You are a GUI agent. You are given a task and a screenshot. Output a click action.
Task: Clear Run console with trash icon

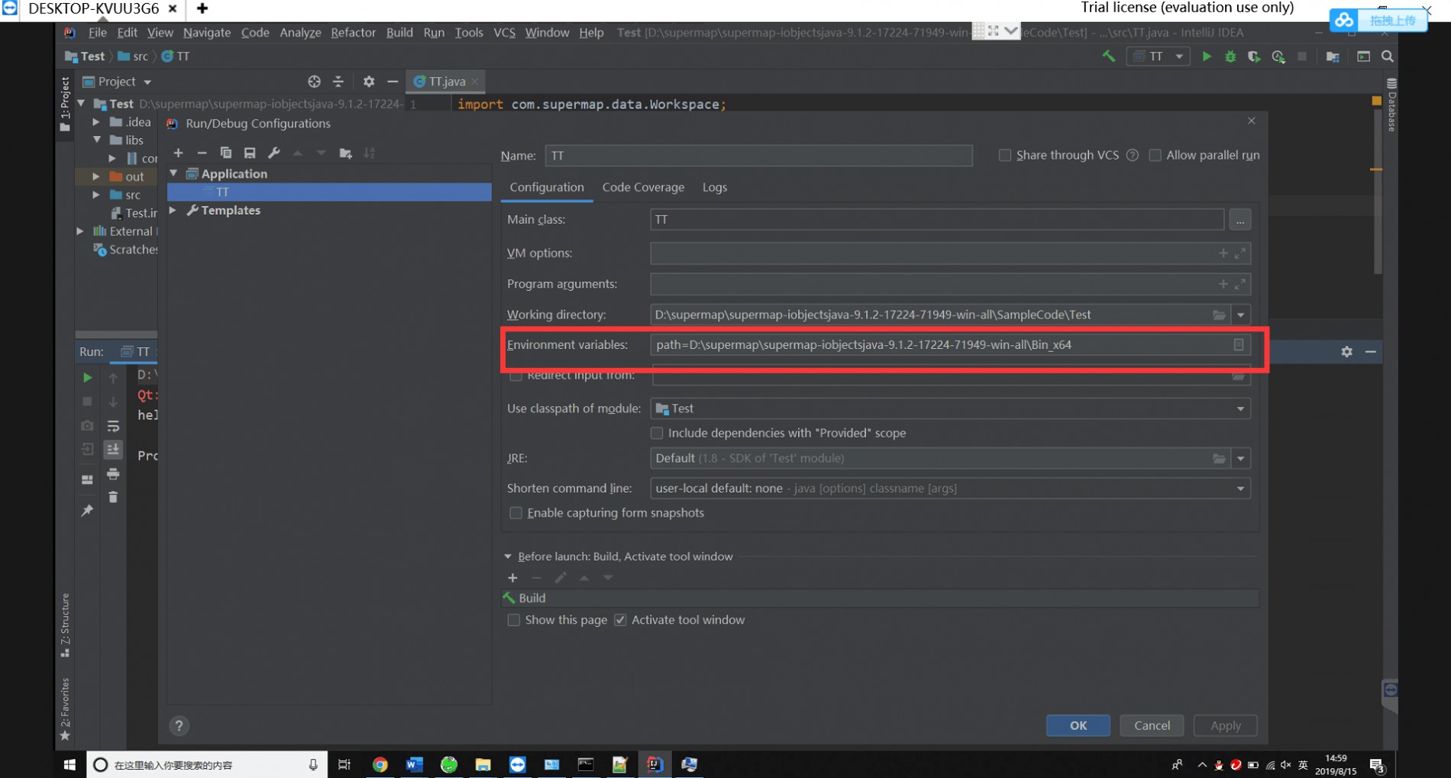[x=113, y=498]
